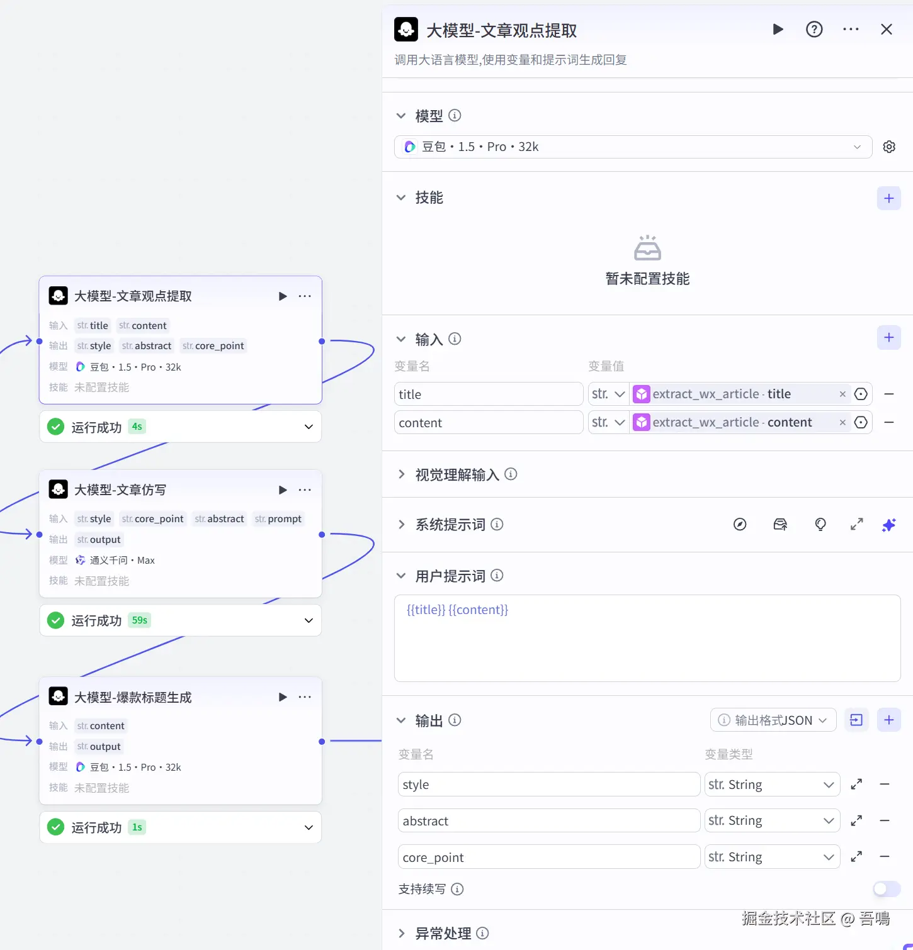Run the 大模型-文章观点提取 canvas node
This screenshot has width=913, height=950.
click(x=283, y=296)
